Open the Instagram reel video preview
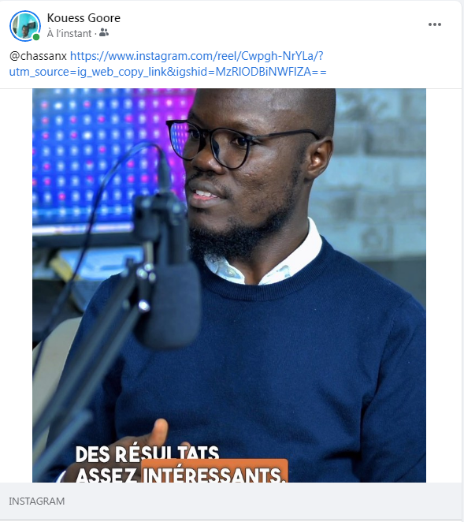 (229, 285)
